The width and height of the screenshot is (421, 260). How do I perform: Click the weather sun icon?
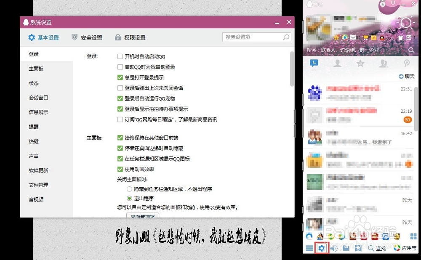coord(405,22)
